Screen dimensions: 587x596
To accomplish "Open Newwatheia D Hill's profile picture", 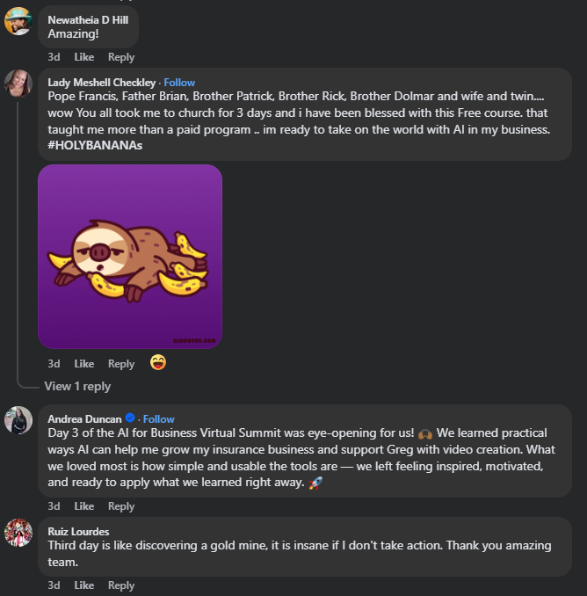I will (18, 21).
